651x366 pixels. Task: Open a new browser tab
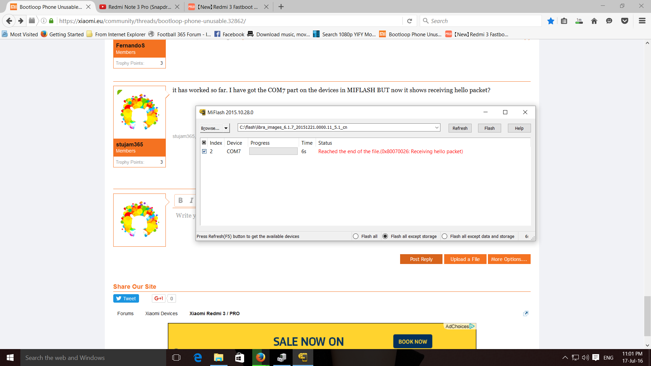coord(281,7)
